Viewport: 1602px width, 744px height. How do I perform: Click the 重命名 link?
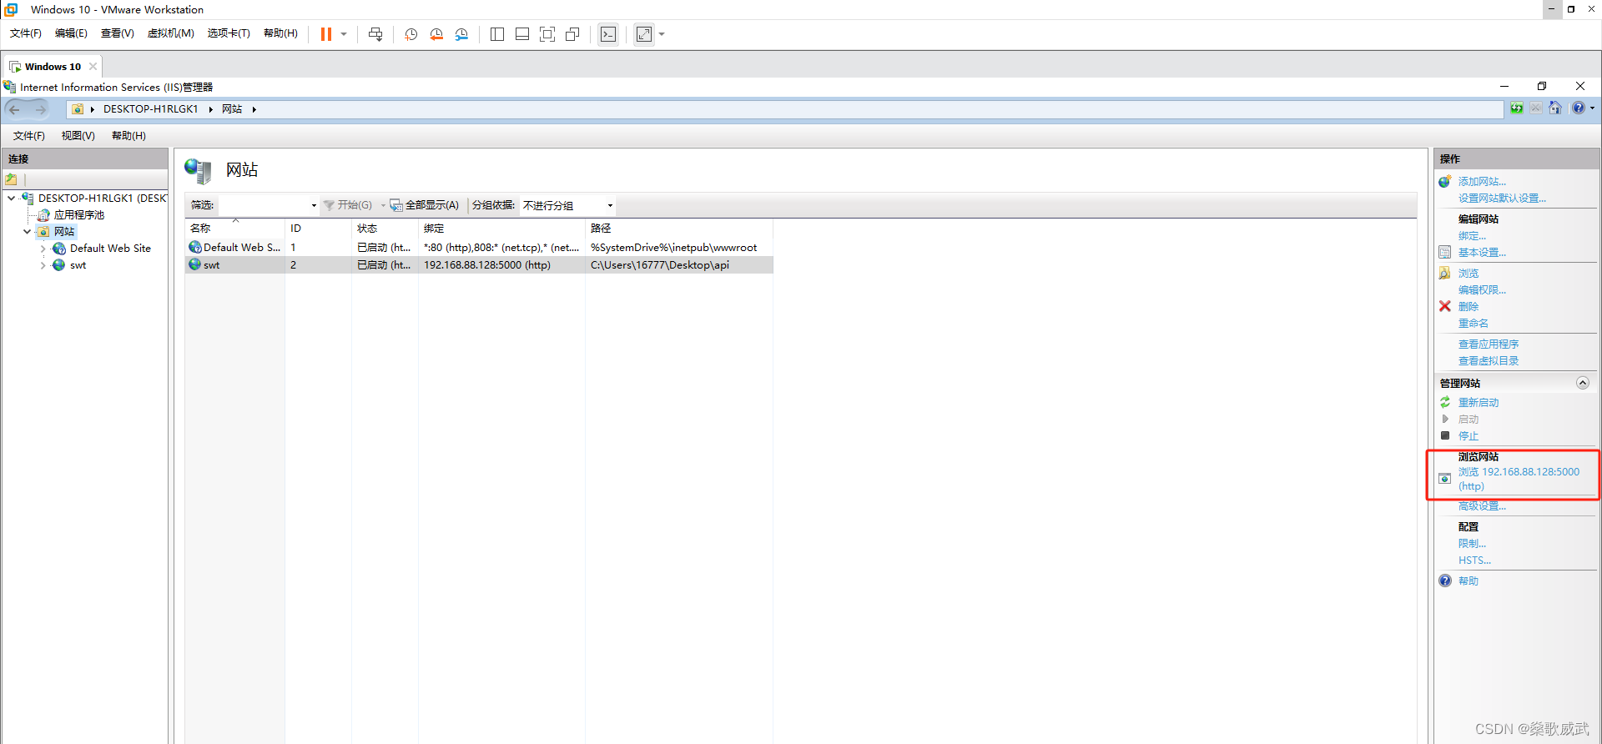(1473, 324)
